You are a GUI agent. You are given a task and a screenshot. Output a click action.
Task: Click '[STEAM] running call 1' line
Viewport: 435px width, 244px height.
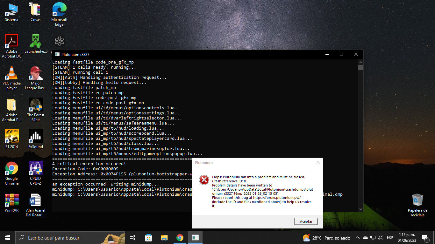pyautogui.click(x=80, y=72)
